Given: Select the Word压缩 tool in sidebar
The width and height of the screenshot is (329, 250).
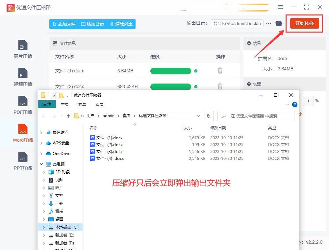Looking at the screenshot, I should (23, 133).
